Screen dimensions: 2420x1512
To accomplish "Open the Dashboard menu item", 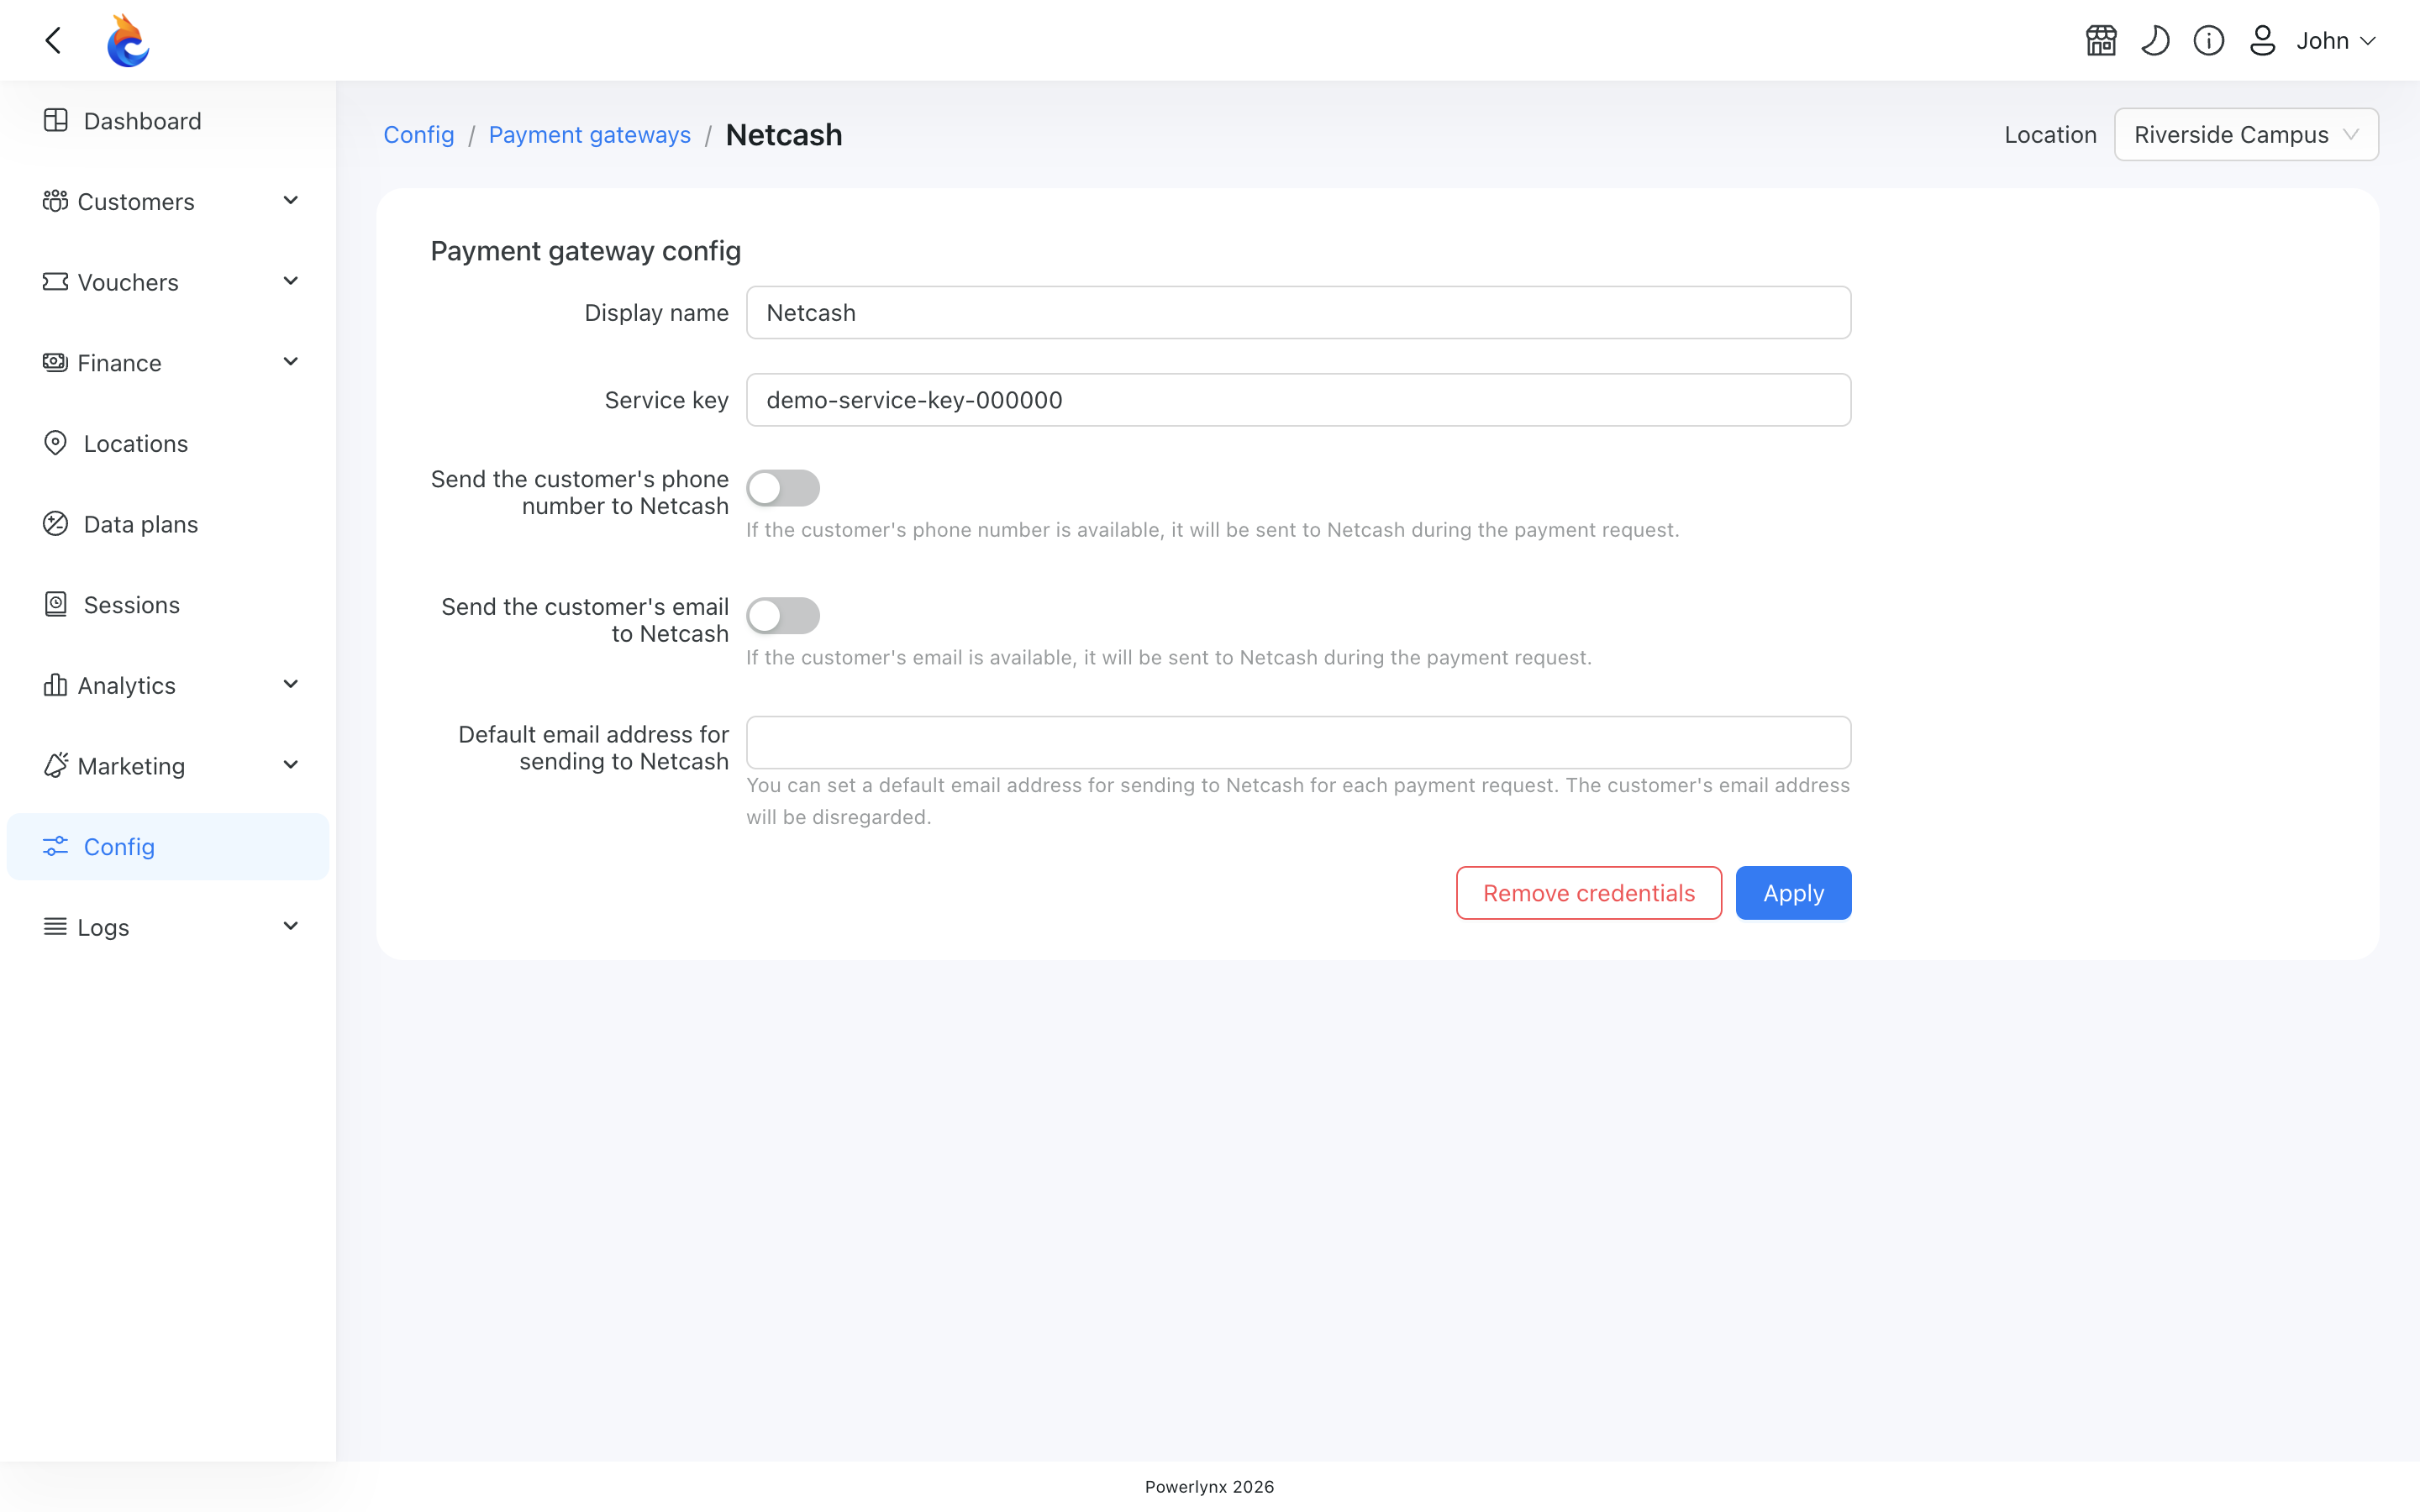I will pos(168,121).
